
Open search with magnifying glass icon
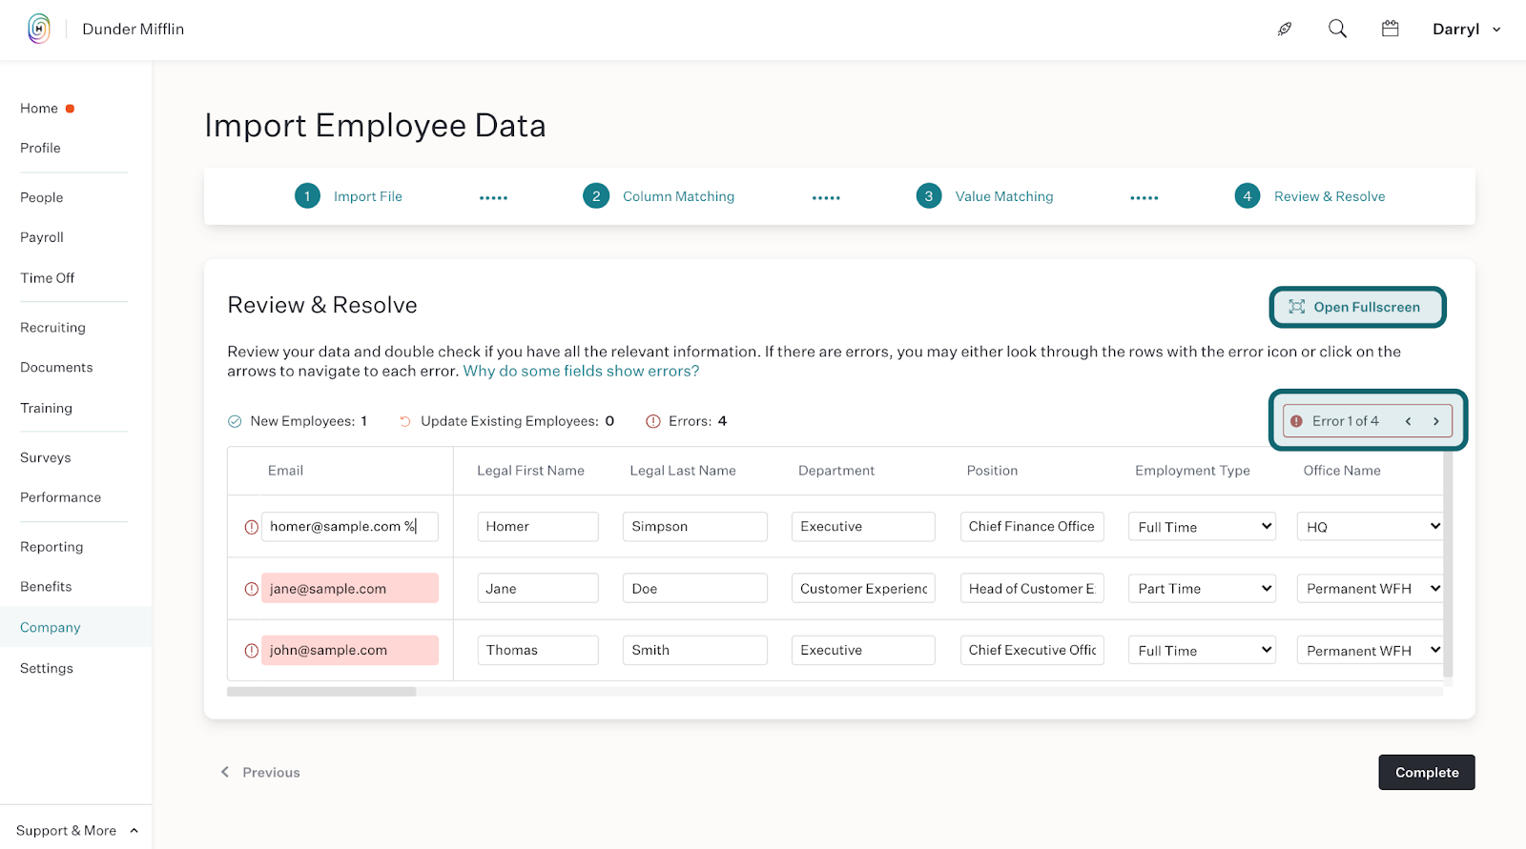click(1337, 29)
